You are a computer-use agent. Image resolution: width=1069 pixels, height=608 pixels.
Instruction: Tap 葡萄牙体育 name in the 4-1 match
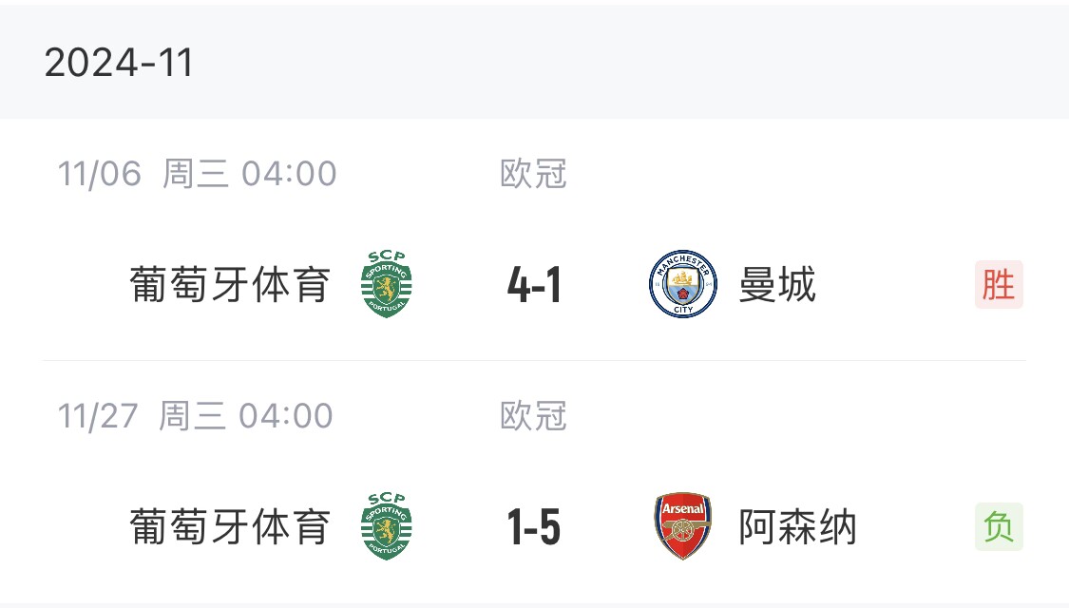pos(230,285)
